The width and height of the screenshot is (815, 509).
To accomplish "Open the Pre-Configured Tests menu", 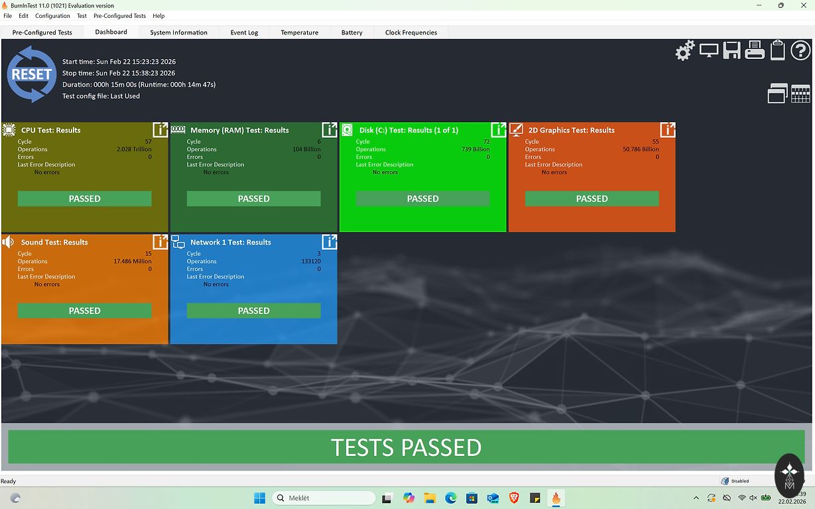I will point(119,16).
